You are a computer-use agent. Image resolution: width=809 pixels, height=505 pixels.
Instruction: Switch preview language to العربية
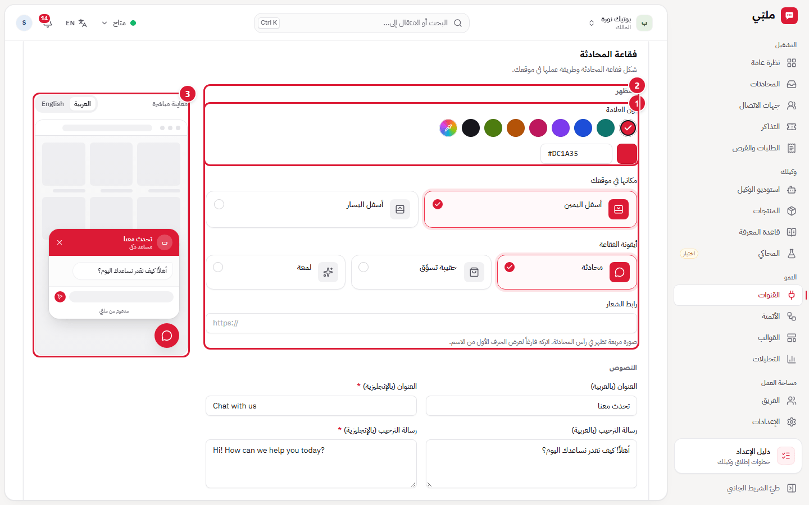tap(83, 104)
